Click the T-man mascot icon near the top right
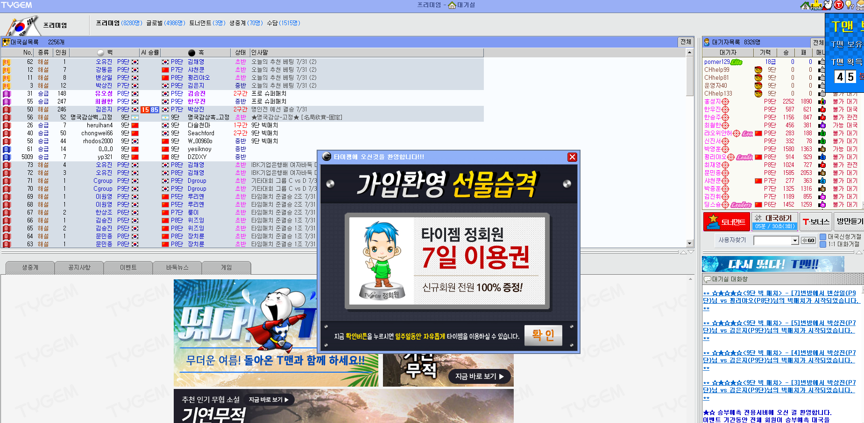The height and width of the screenshot is (423, 864). tap(827, 5)
